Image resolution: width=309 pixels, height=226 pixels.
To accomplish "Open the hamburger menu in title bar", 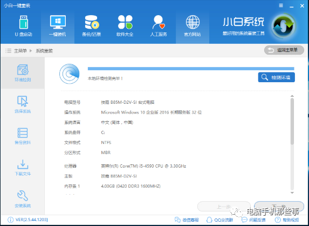I will pos(281,5).
